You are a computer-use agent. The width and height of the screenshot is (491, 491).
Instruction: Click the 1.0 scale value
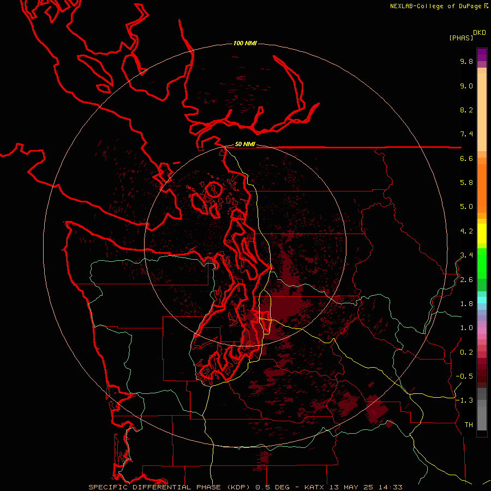466,328
